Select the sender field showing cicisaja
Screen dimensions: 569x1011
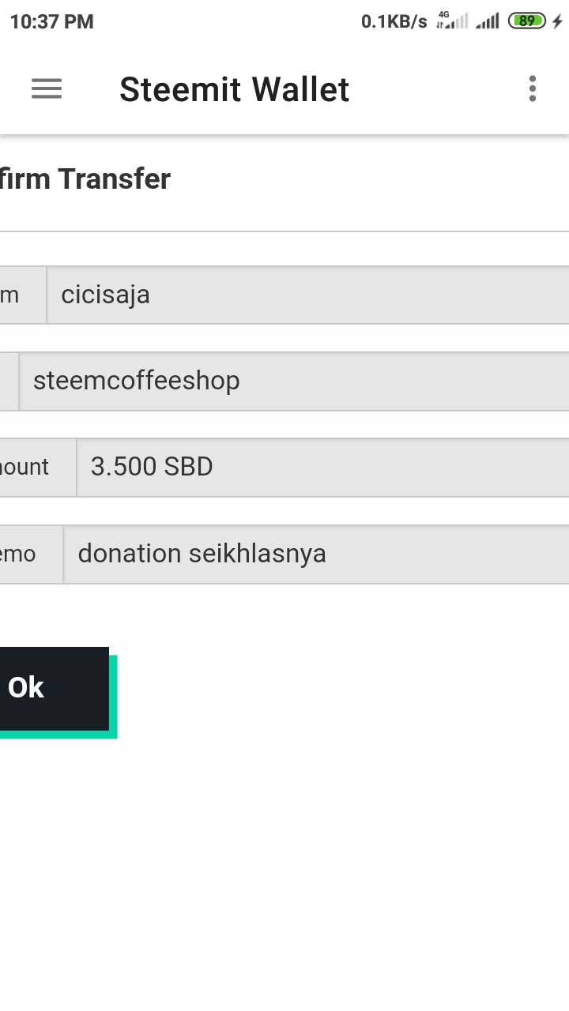coord(308,295)
